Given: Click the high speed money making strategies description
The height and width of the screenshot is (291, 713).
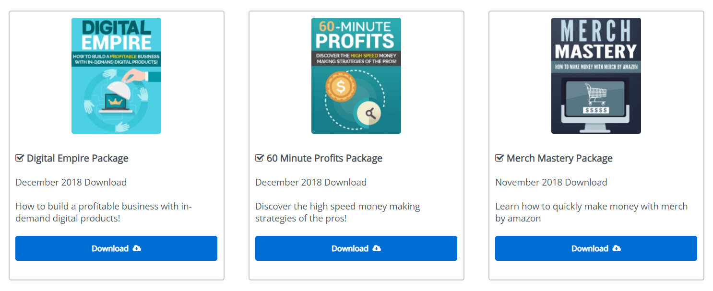Looking at the screenshot, I should [x=337, y=212].
